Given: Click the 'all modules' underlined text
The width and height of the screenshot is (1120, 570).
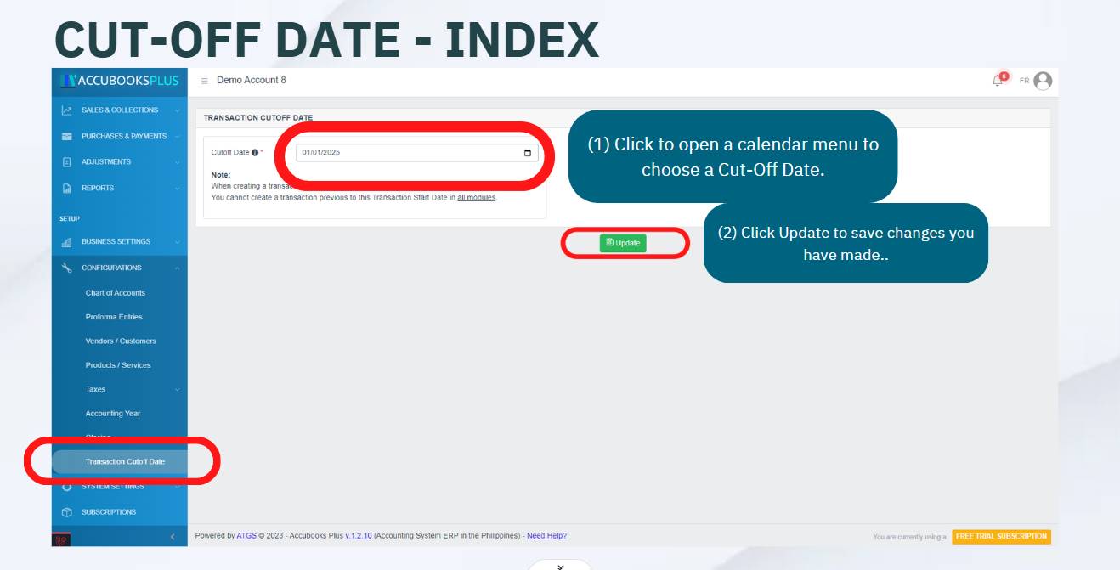Looking at the screenshot, I should (477, 197).
